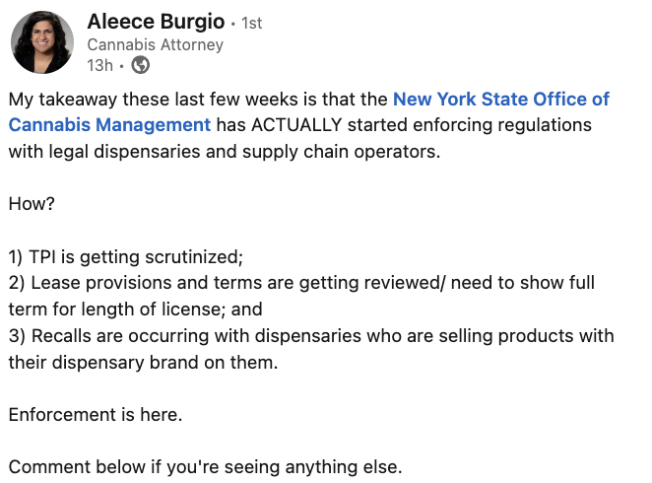Click the How? question line
The height and width of the screenshot is (483, 652).
[31, 204]
